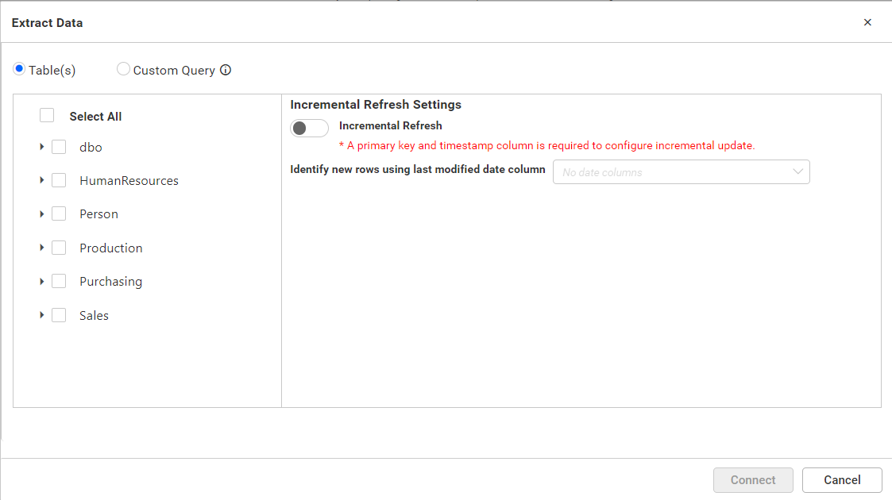Expand the Sales schema arrow

(x=41, y=315)
